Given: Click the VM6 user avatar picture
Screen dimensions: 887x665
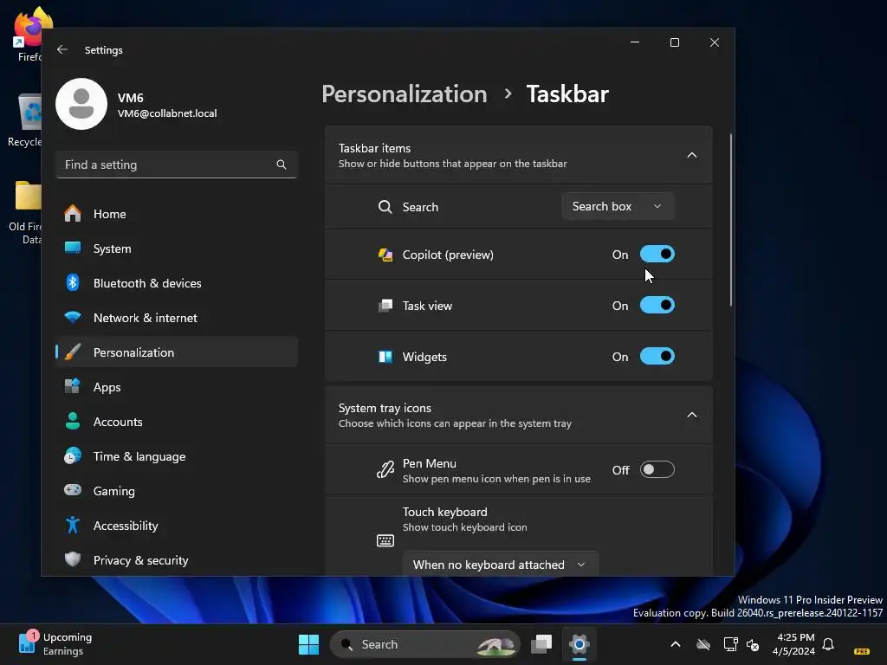Looking at the screenshot, I should coord(81,104).
